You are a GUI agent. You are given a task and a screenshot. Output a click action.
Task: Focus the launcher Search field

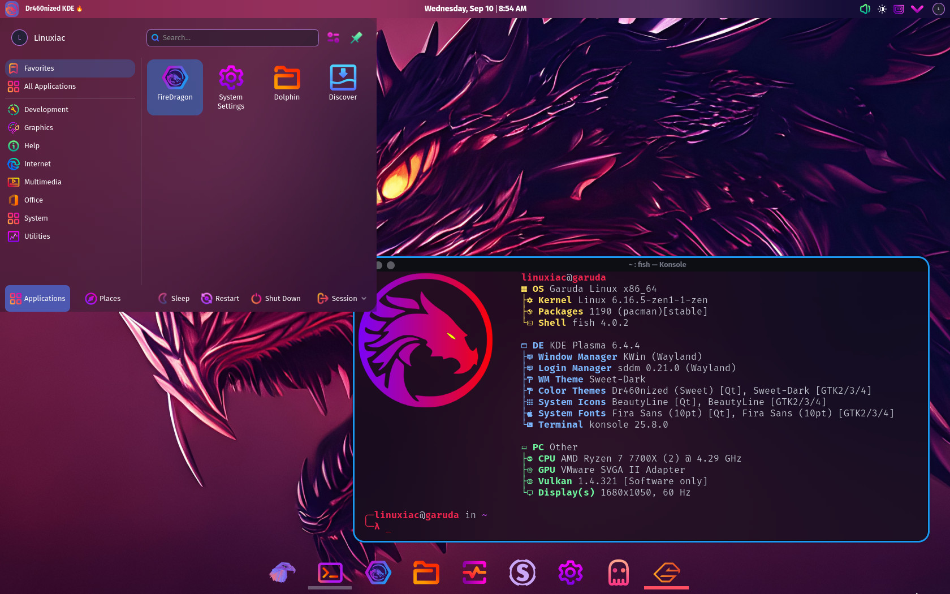[232, 38]
